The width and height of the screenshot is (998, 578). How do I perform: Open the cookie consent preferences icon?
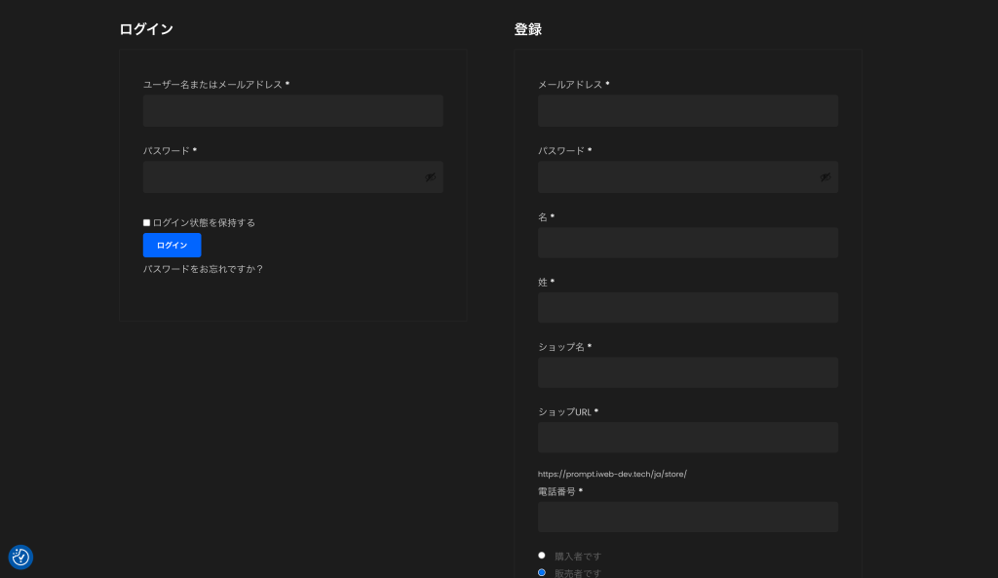20,557
